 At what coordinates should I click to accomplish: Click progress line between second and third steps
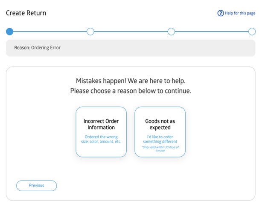tap(131, 32)
